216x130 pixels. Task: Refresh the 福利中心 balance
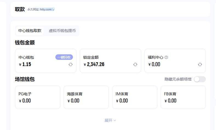coord(200,64)
